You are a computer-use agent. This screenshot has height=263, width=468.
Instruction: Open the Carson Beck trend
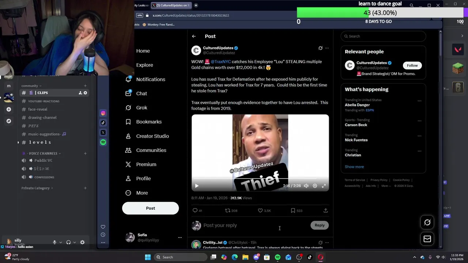[356, 125]
